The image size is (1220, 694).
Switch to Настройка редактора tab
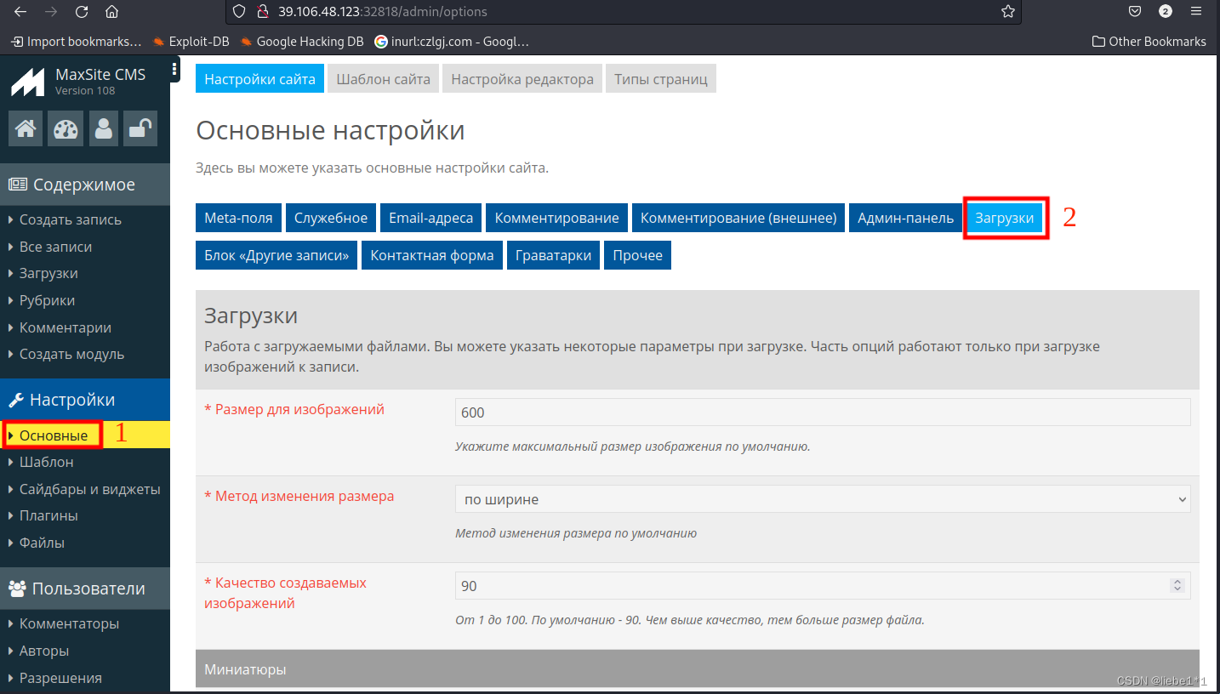coord(522,79)
